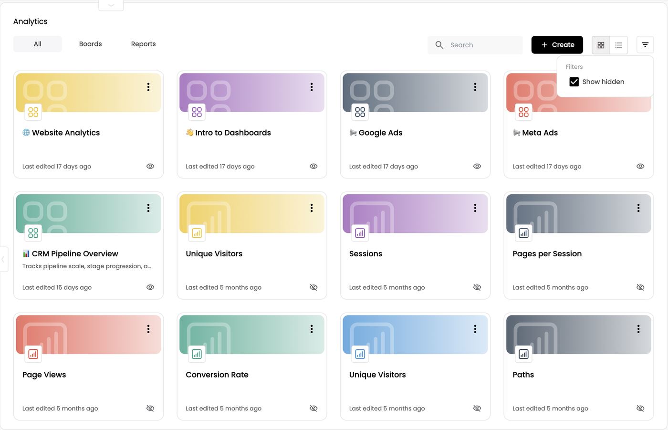Click the 'Tracks pipeline scale, stage progression' description
The image size is (668, 430).
click(x=87, y=266)
